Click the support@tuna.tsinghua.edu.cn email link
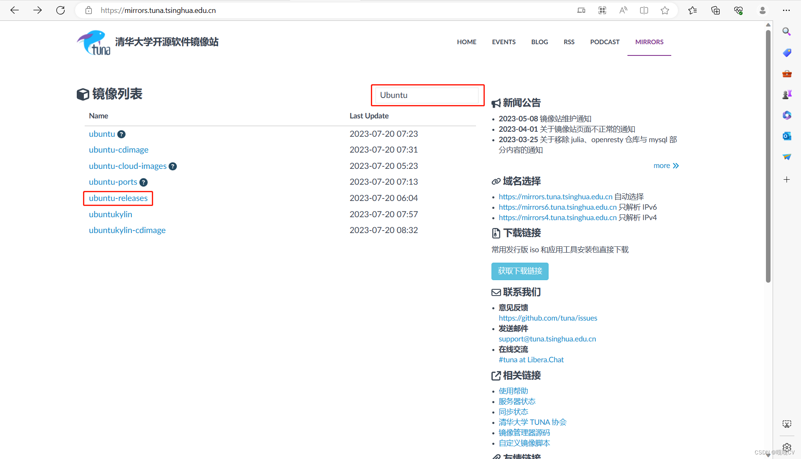The image size is (801, 459). point(547,339)
